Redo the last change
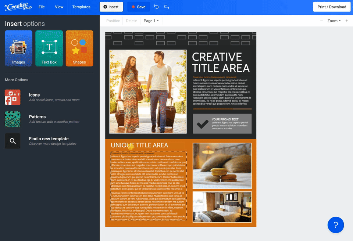 click(166, 7)
